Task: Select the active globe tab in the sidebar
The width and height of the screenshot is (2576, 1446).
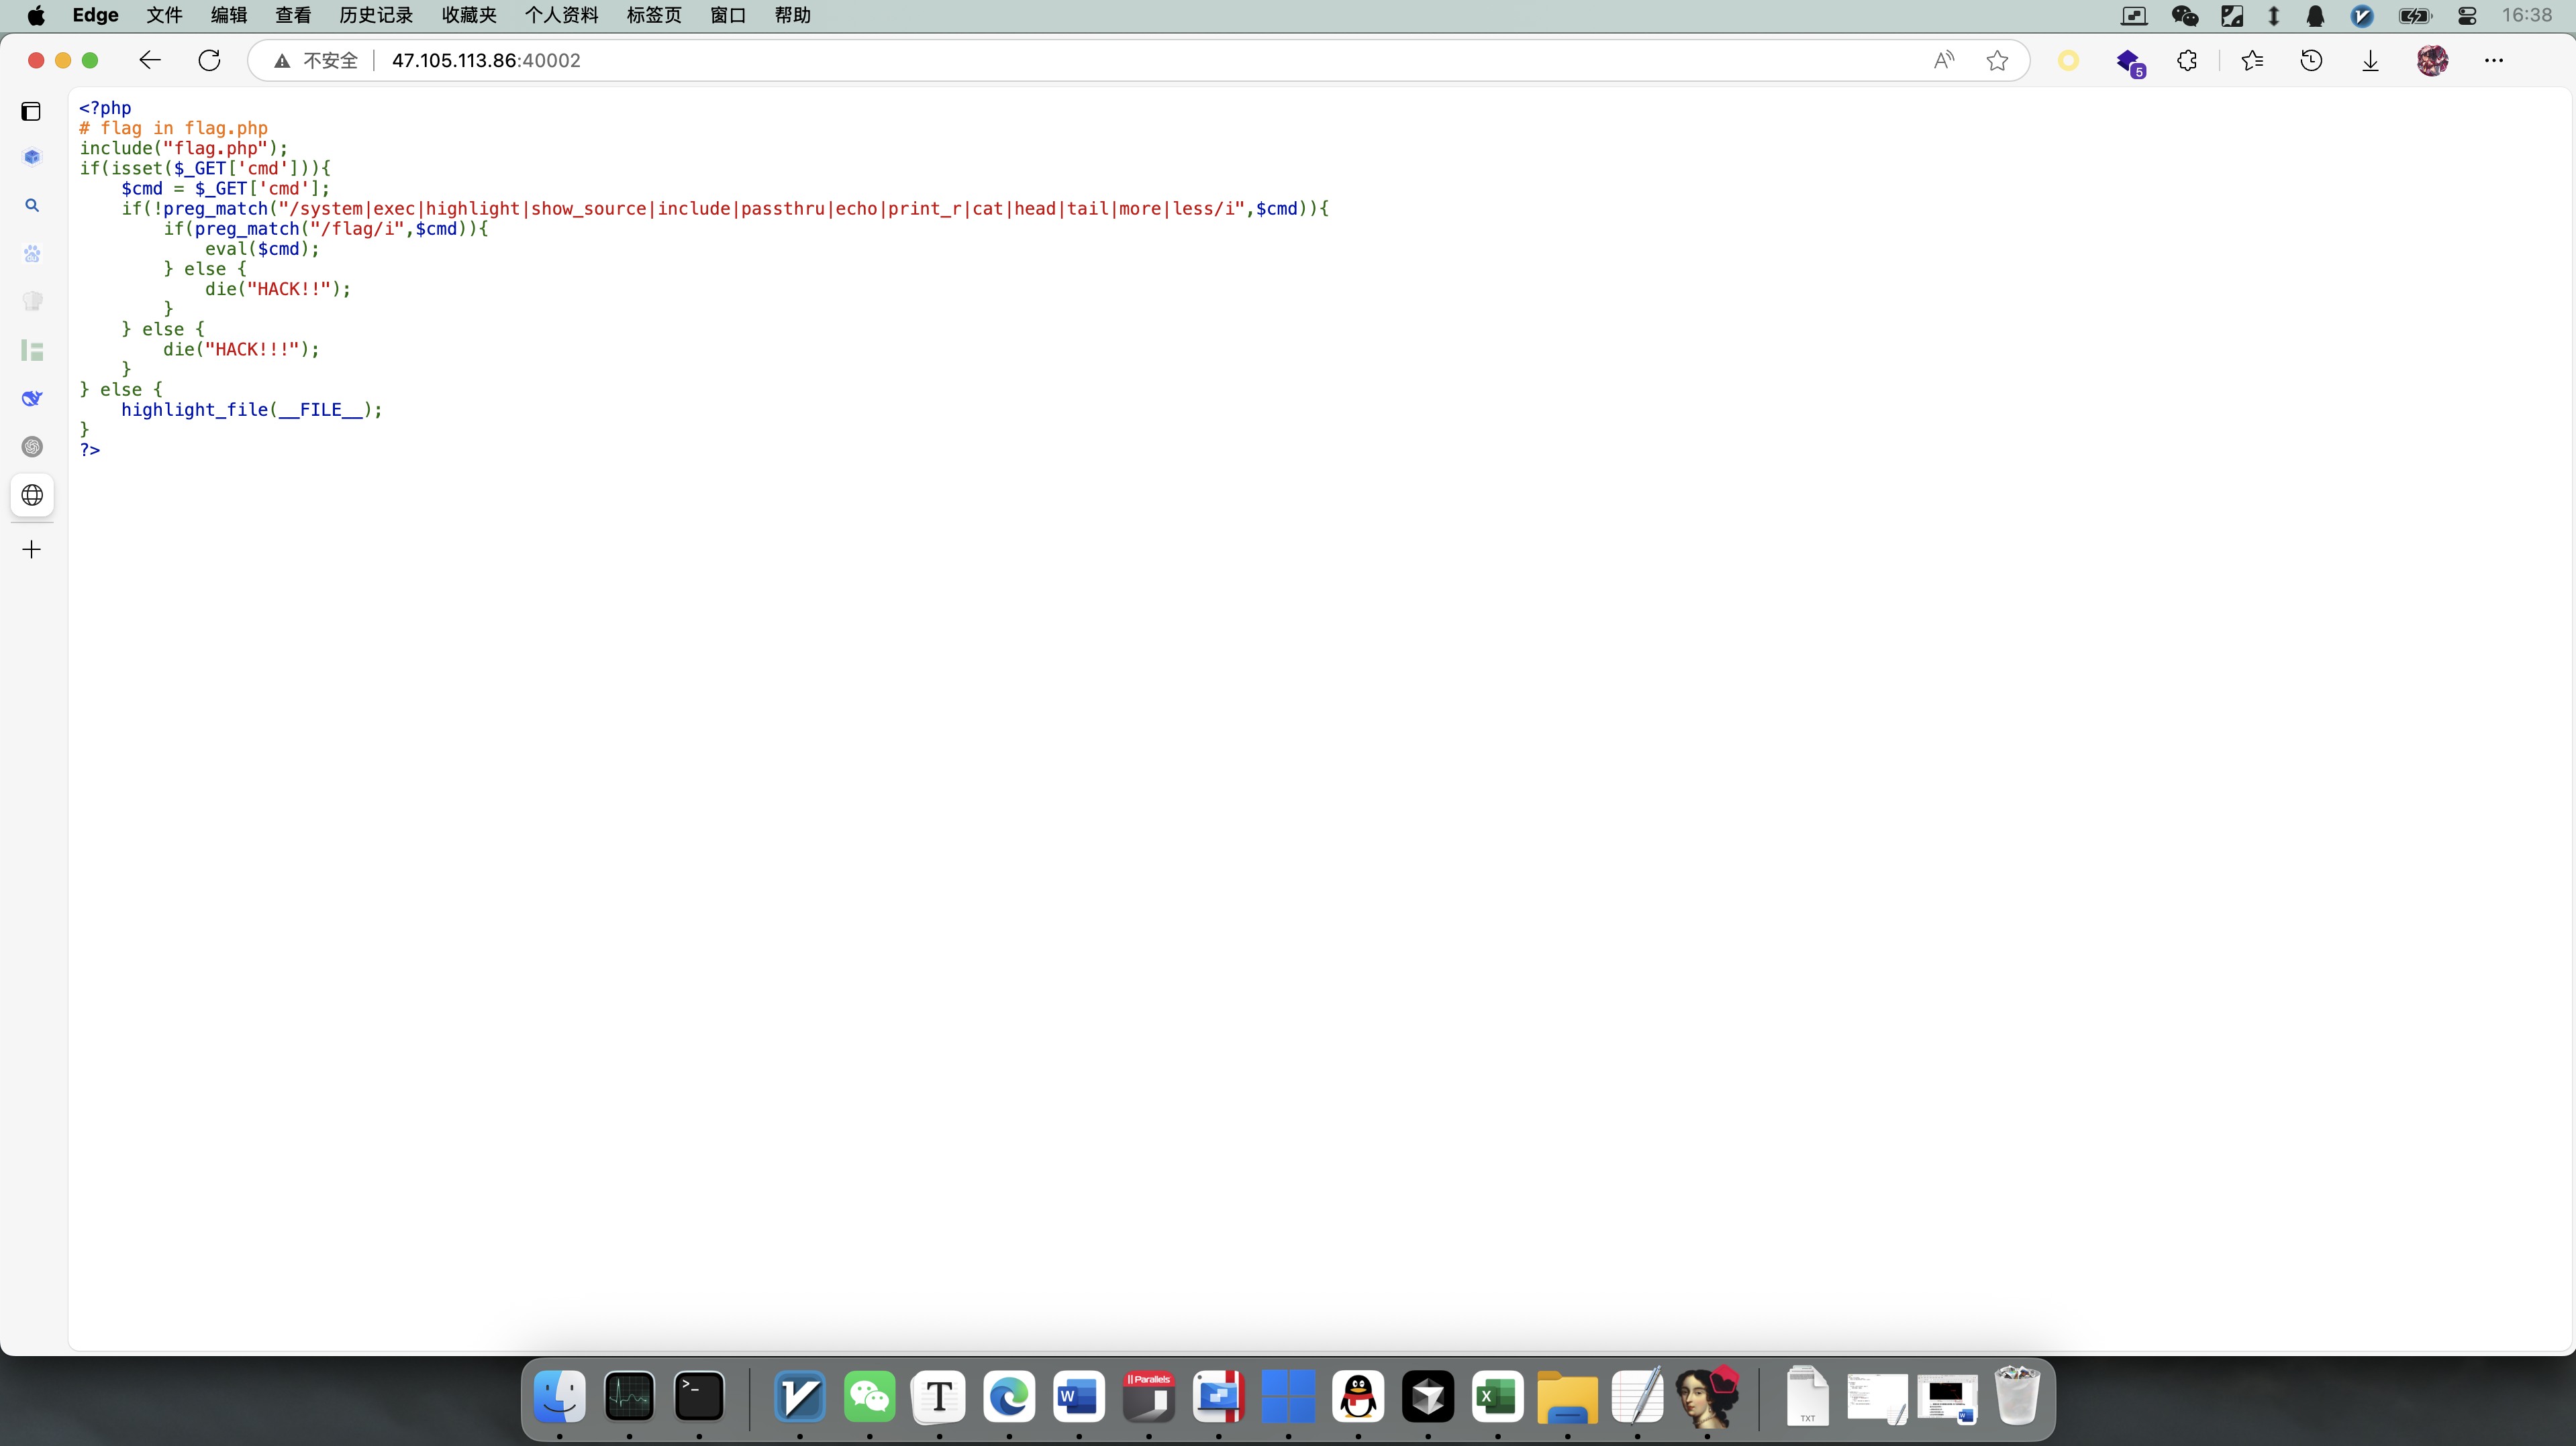Action: click(x=32, y=496)
